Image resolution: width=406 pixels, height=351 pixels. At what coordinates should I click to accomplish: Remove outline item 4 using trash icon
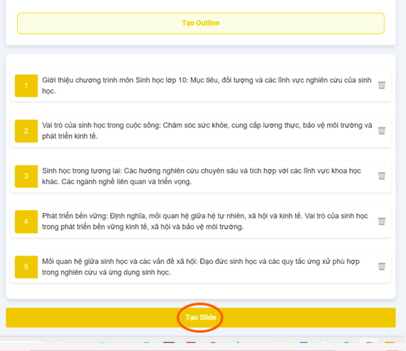coord(382,221)
